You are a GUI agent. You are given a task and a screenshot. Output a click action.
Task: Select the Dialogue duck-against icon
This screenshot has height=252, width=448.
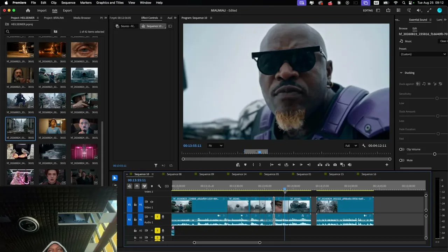418,84
